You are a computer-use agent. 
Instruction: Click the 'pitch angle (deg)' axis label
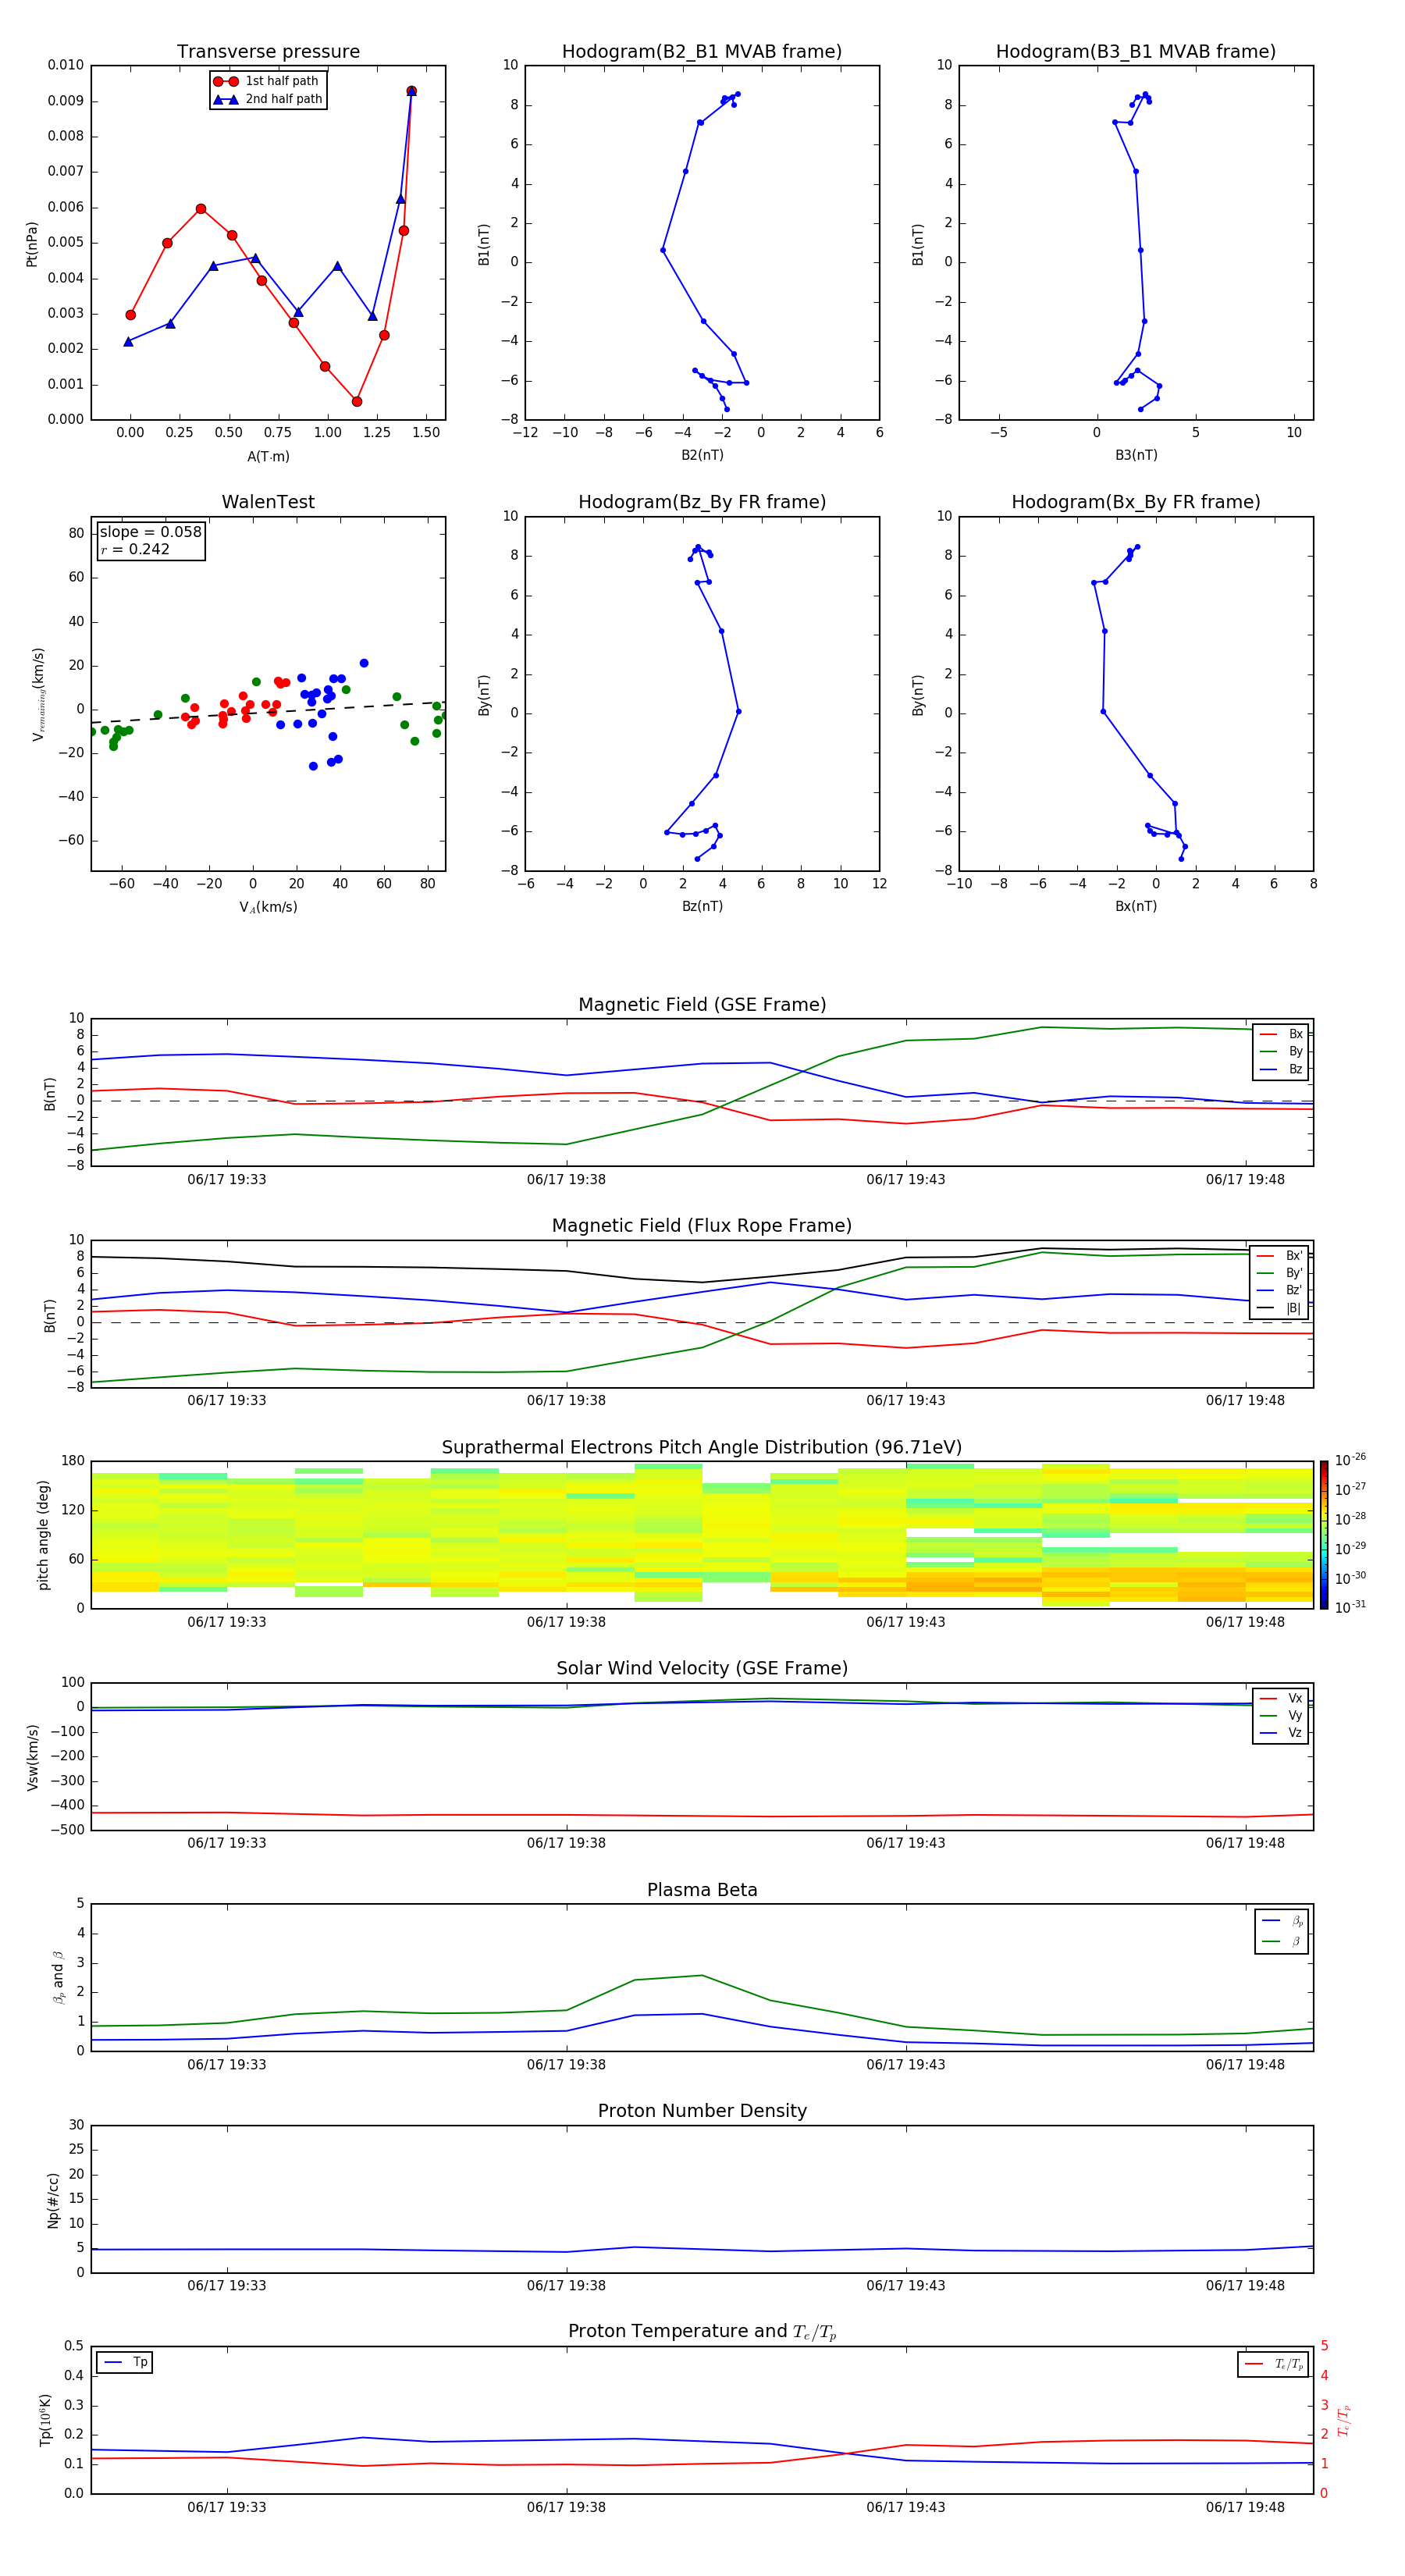[x=43, y=1535]
